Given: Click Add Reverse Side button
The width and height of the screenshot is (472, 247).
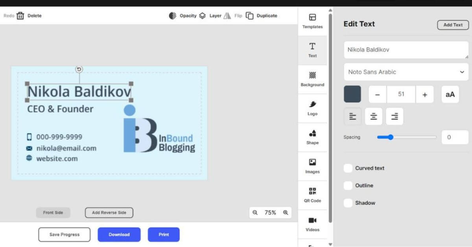Looking at the screenshot, I should click(109, 212).
